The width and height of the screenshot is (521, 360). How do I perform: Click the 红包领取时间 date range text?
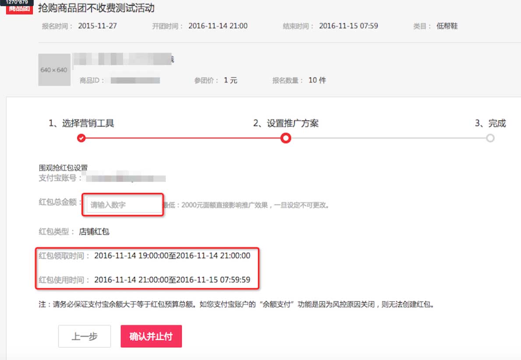tap(172, 255)
